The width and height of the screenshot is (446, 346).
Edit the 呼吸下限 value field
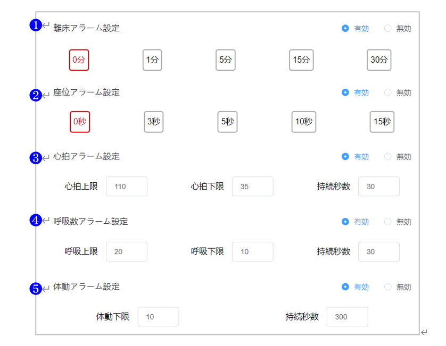[x=252, y=251]
